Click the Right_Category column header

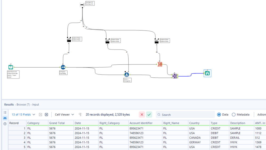tap(113, 123)
